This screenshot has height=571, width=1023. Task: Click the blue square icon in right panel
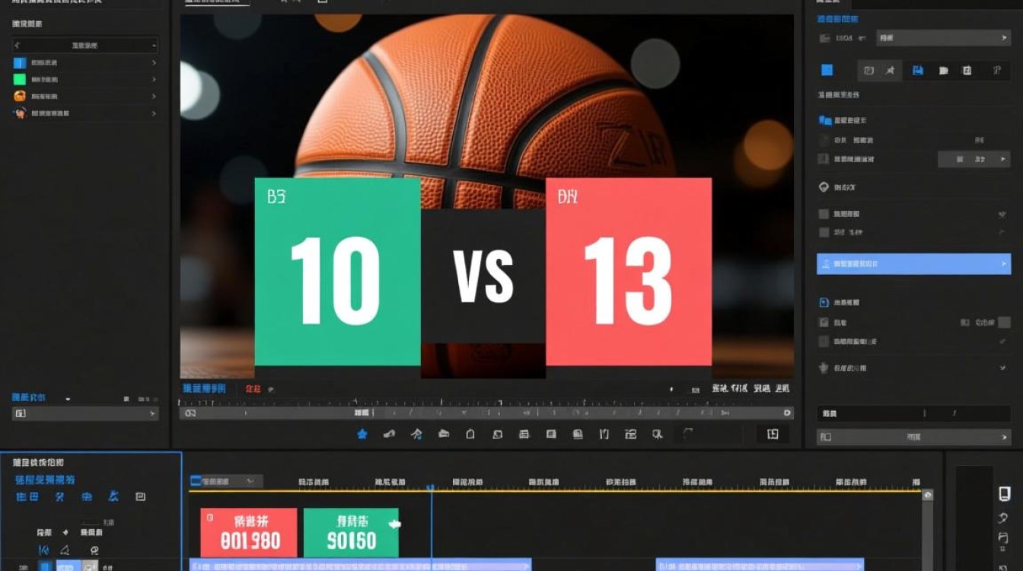click(x=827, y=70)
